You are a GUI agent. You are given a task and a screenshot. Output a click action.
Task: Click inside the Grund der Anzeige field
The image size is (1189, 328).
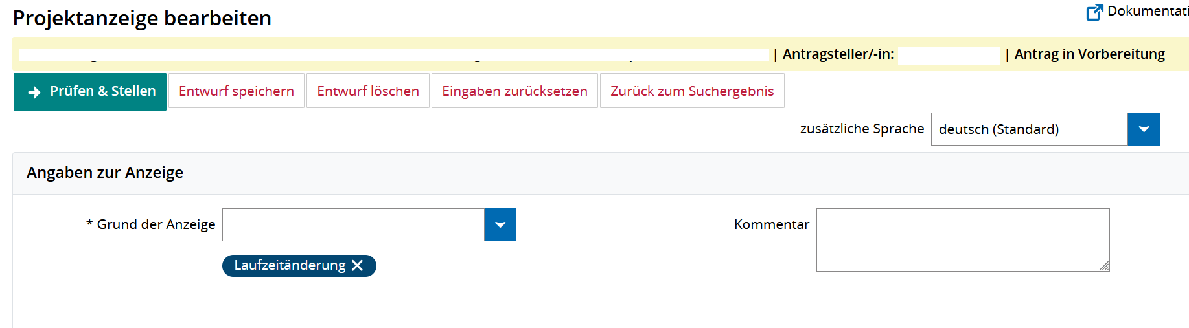(x=353, y=225)
